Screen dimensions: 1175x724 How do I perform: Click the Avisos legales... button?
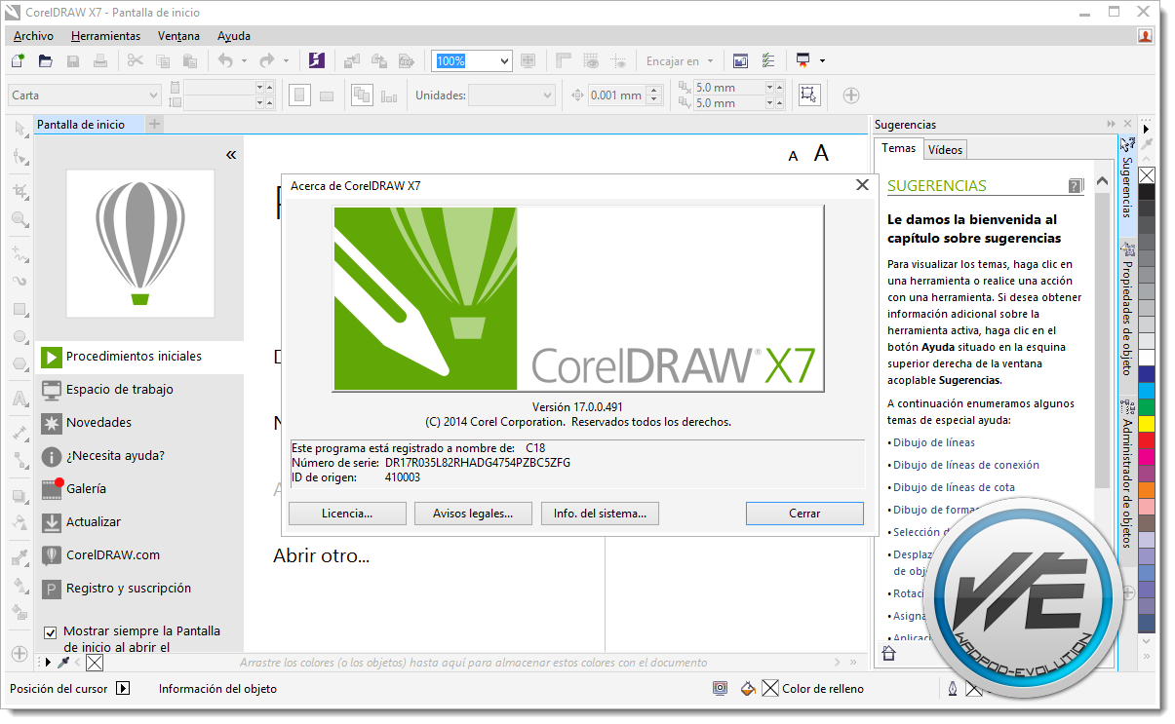473,513
